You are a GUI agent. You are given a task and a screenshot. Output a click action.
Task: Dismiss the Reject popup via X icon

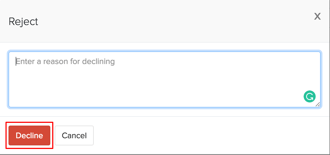click(x=317, y=16)
